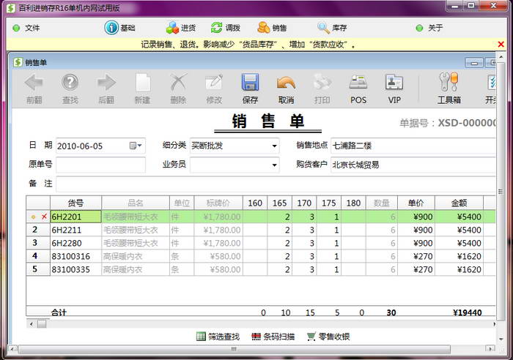Open the VIP member card tool

pyautogui.click(x=394, y=83)
